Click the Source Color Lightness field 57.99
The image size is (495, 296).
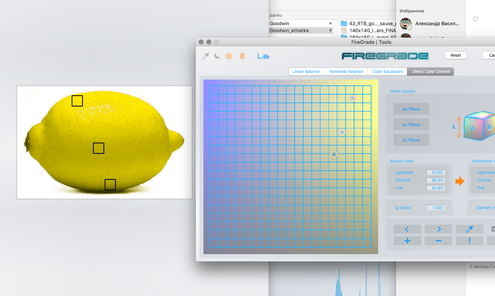(436, 172)
